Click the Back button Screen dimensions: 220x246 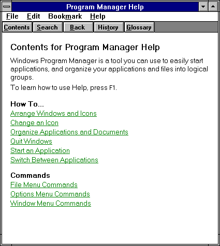pos(78,27)
